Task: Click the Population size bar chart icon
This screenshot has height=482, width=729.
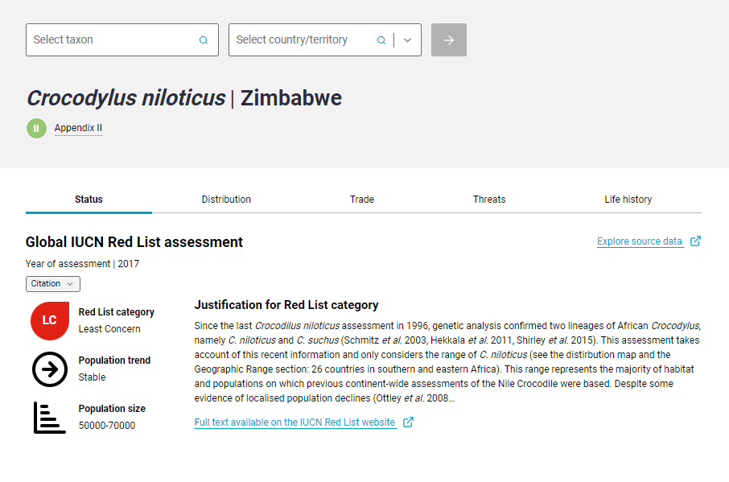Action: pyautogui.click(x=49, y=418)
